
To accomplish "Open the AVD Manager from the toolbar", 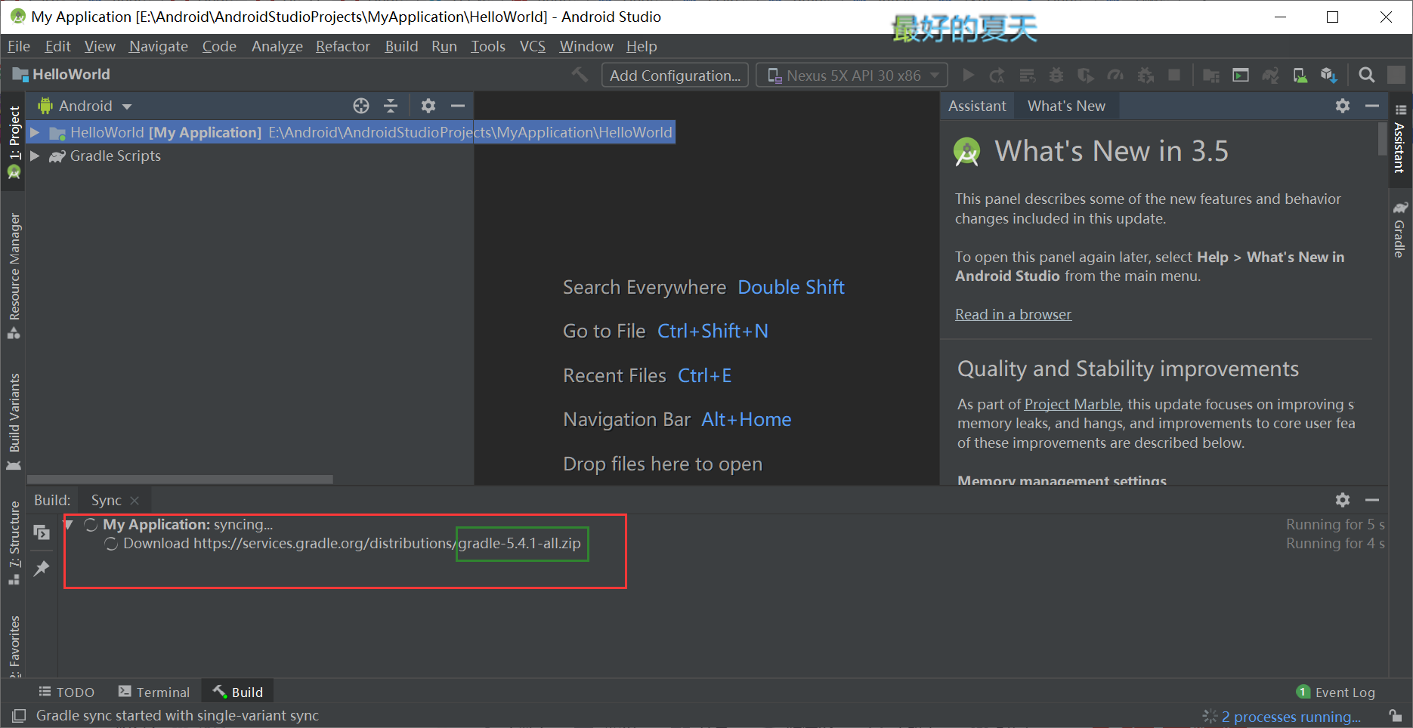I will pos(1239,75).
